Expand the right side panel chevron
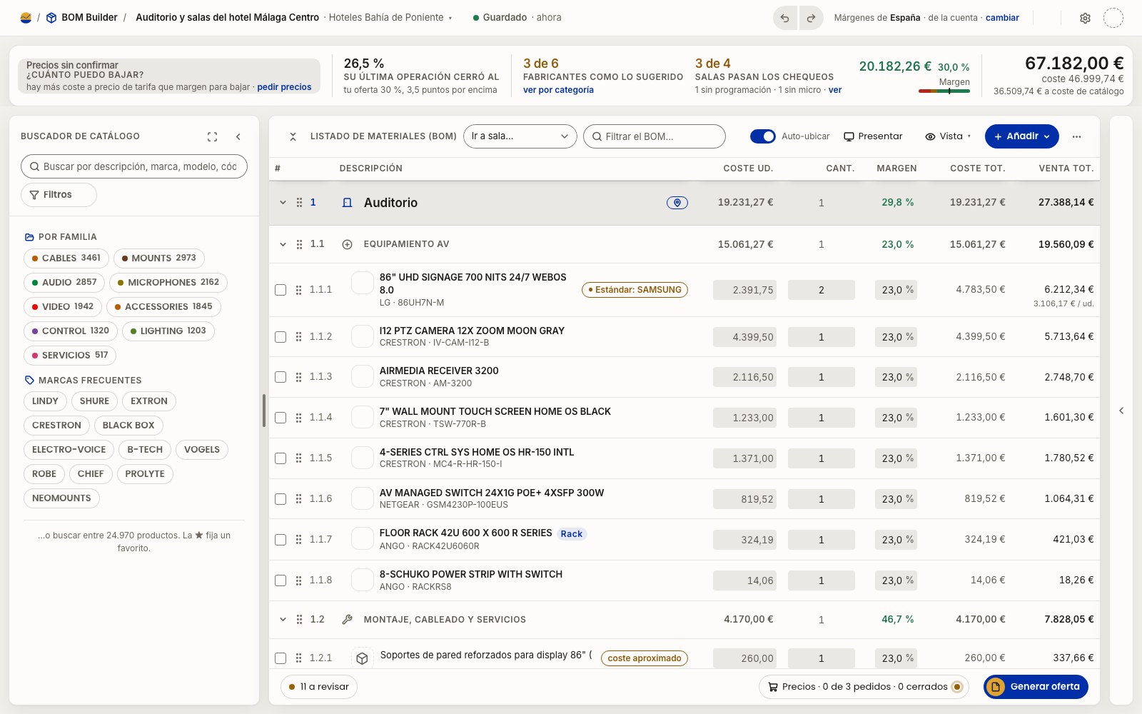Screen dimensions: 1142x714 (x=1121, y=411)
